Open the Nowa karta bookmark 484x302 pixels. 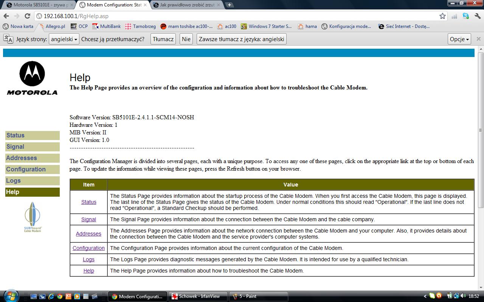(18, 26)
